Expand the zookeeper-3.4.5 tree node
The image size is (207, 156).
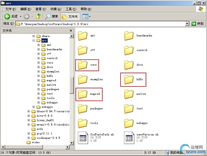29,138
